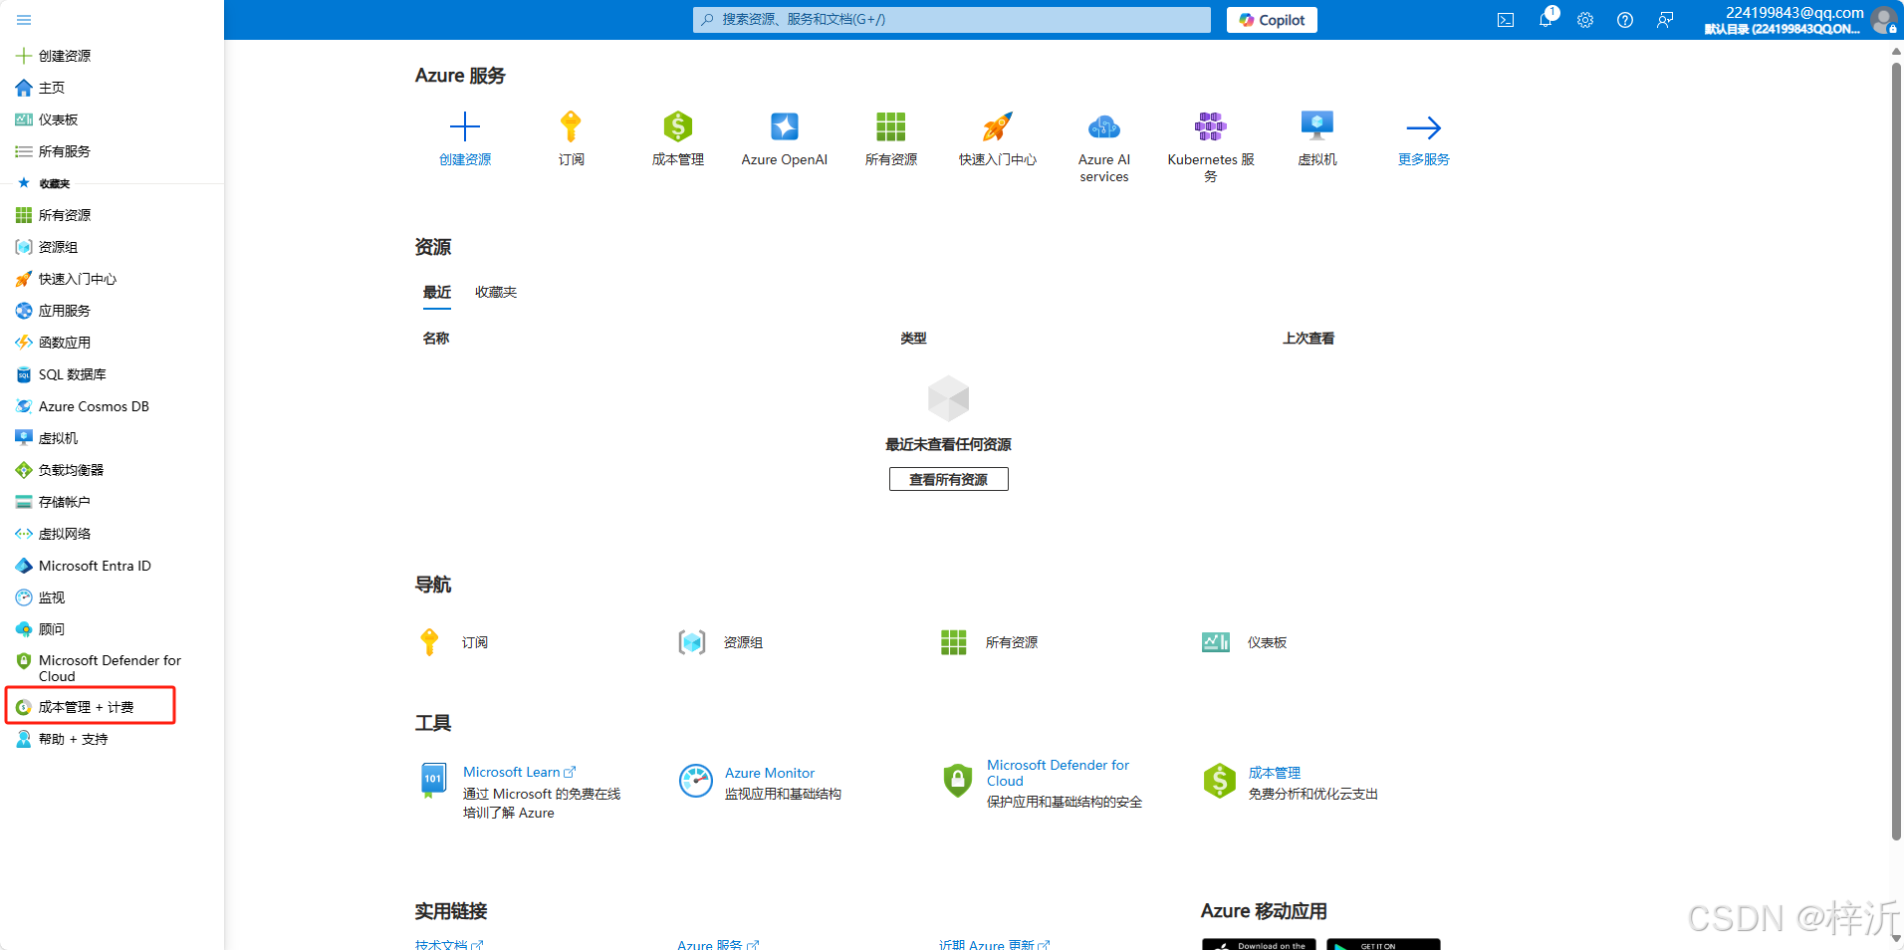Open 顾问 in the sidebar
The height and width of the screenshot is (950, 1904).
tap(52, 629)
